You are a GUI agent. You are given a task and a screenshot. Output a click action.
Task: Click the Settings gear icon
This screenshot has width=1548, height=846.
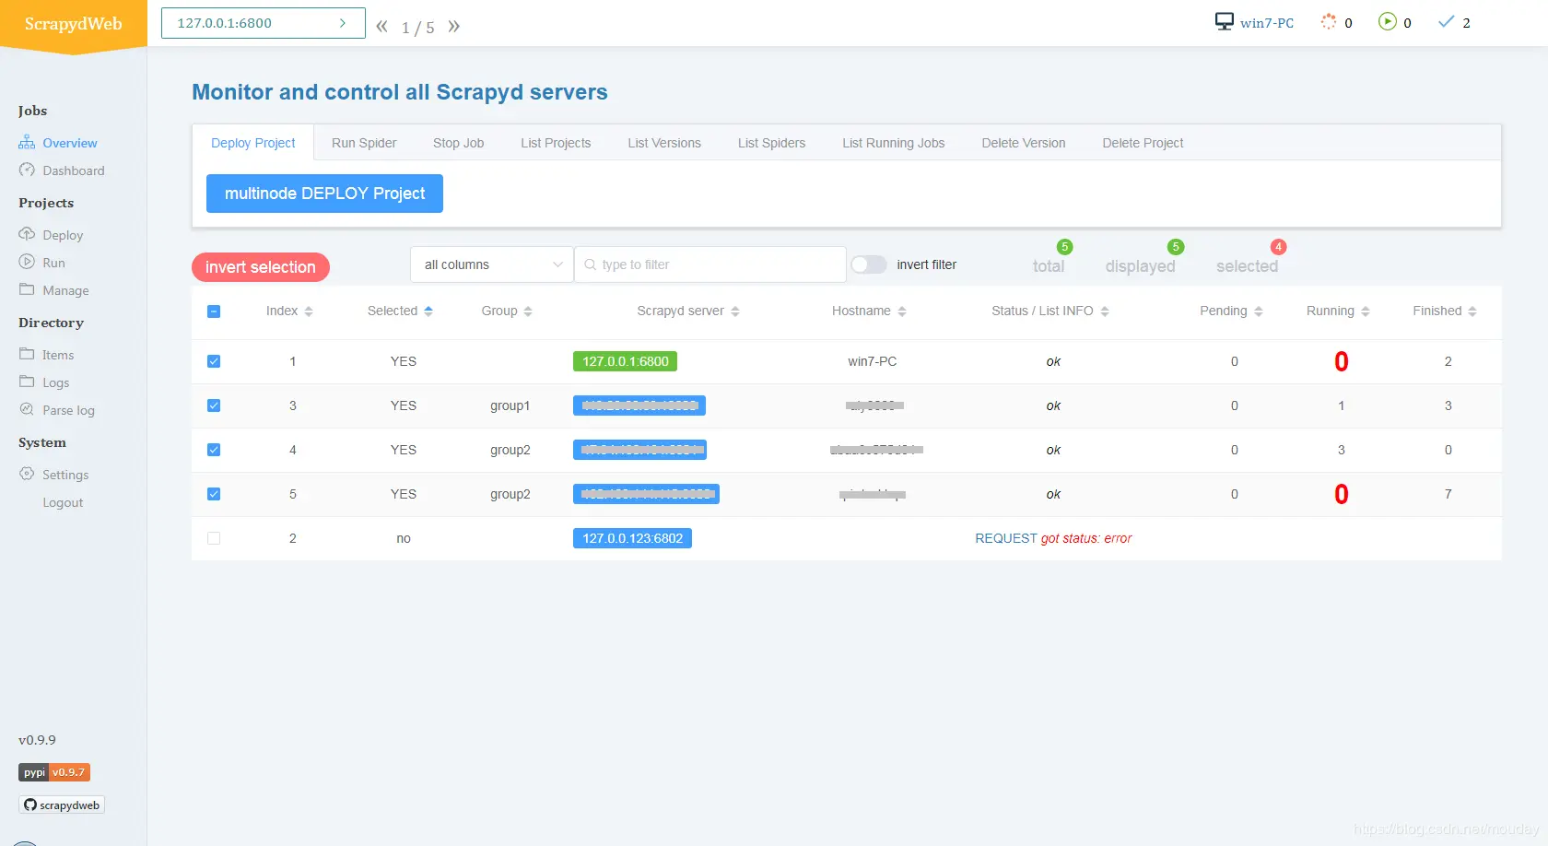27,474
